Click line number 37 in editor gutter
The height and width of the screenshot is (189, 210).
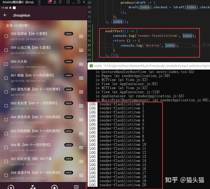pyautogui.click(x=89, y=45)
